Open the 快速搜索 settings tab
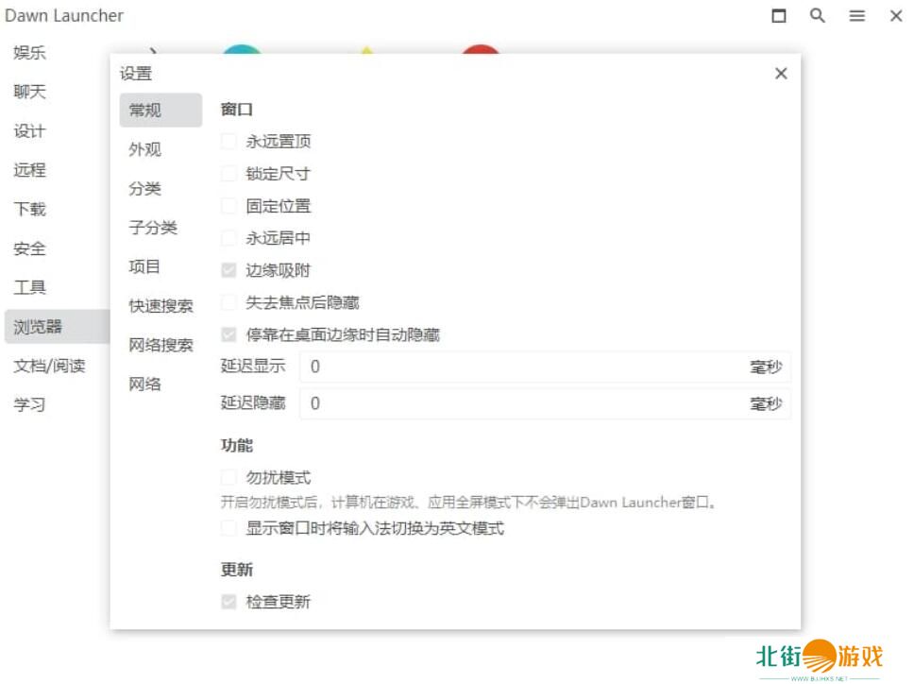 [161, 306]
